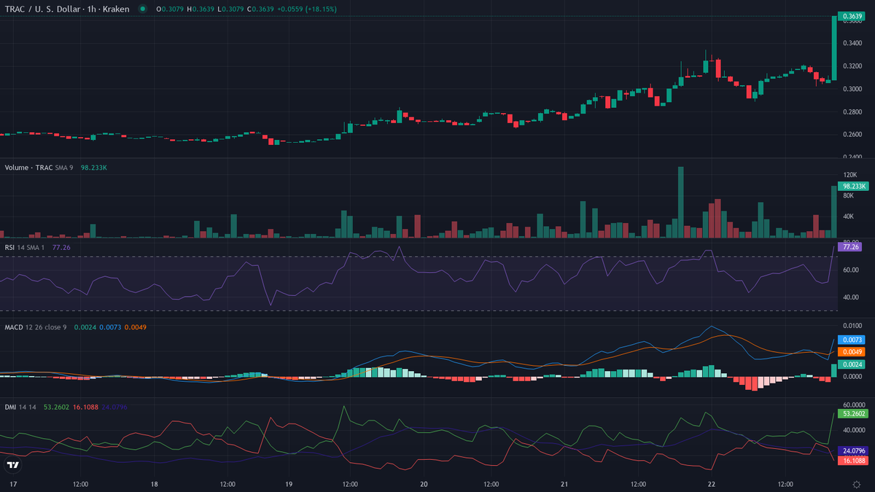The image size is (875, 492).
Task: Click the 40.0000 DMI axis label
Action: (x=854, y=430)
